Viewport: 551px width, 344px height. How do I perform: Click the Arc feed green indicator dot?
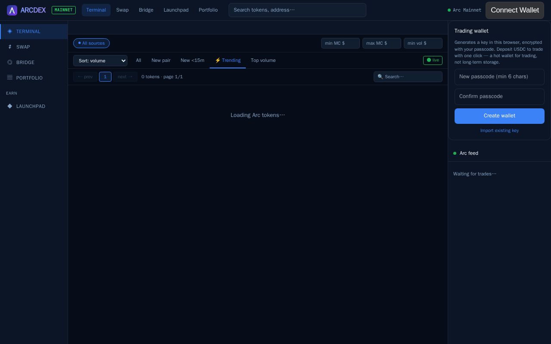coord(455,153)
